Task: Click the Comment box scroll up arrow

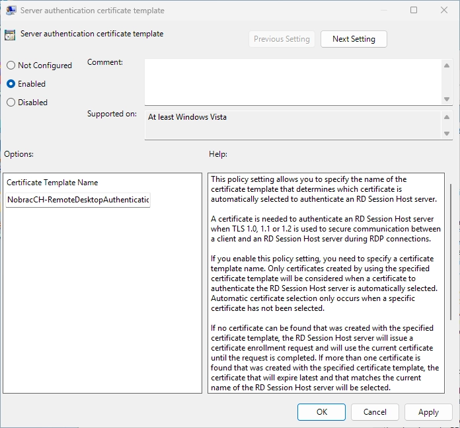Action: (x=447, y=65)
